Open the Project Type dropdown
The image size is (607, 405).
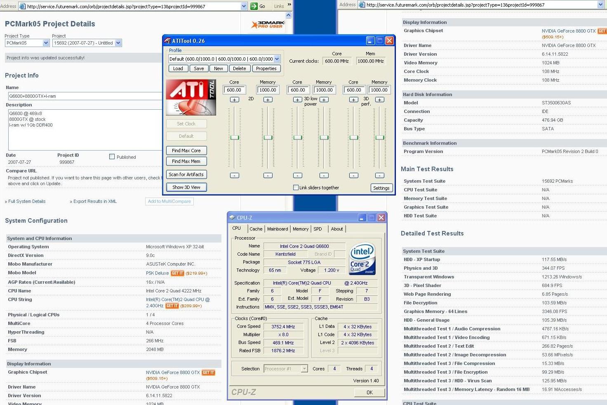46,43
